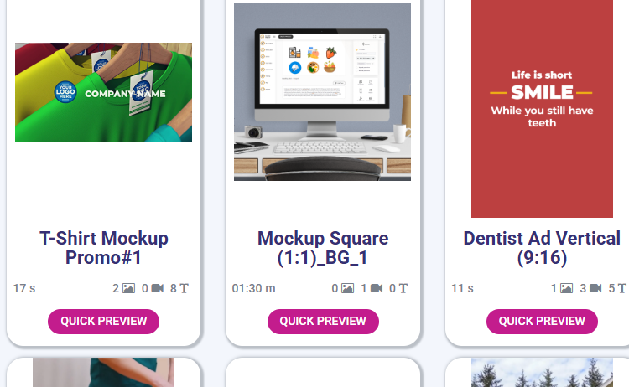Open the desktop computer mockup thumbnail

pos(323,92)
